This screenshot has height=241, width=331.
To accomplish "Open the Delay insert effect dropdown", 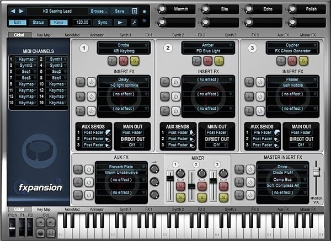I will (124, 79).
